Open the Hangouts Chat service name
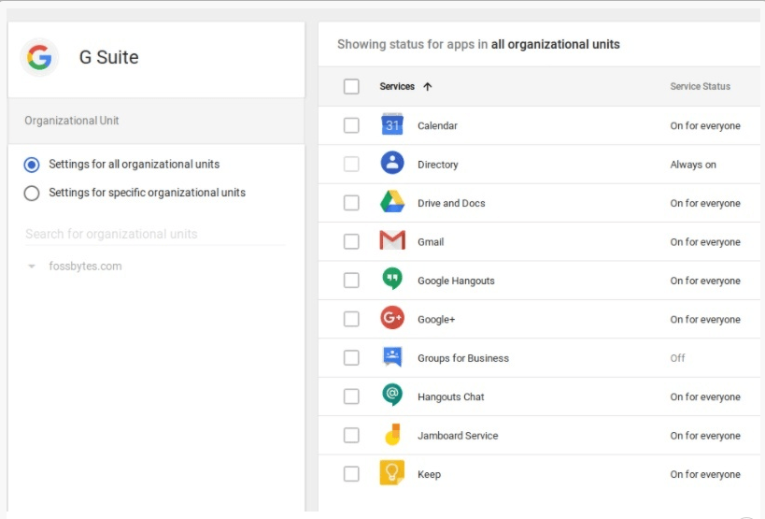Image resolution: width=765 pixels, height=519 pixels. (451, 396)
